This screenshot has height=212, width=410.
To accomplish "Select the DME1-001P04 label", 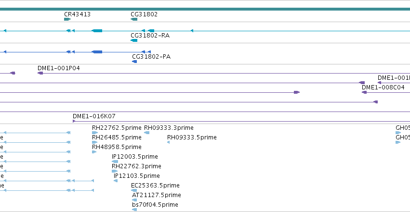I will (59, 68).
